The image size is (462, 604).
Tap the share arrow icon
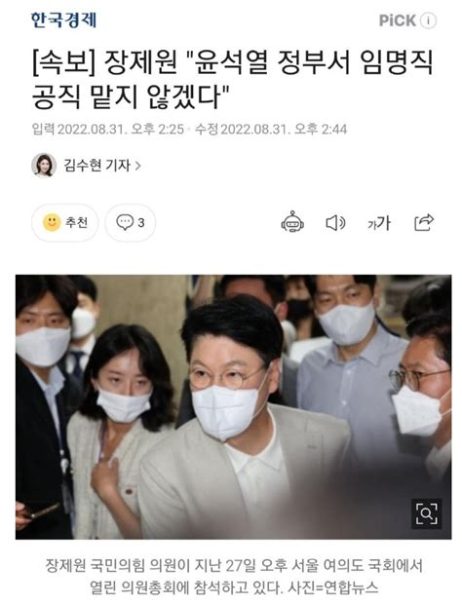coord(424,222)
